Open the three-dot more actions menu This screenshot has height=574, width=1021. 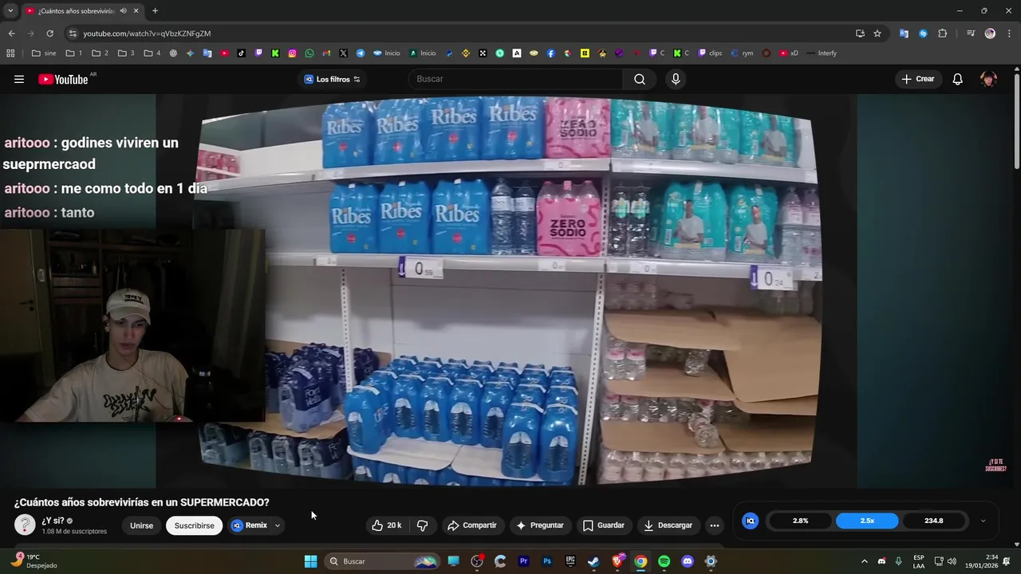coord(715,525)
